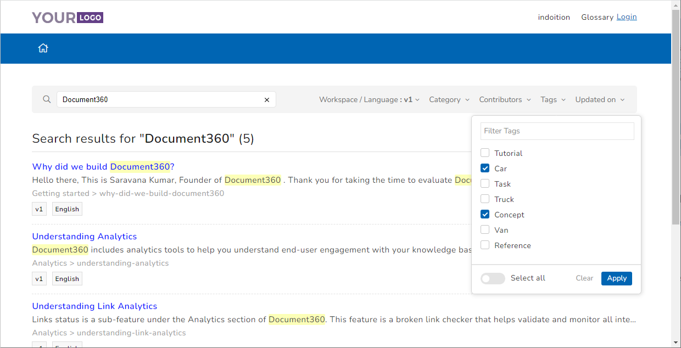This screenshot has height=348, width=681.
Task: Click the Document360 search box
Action: [166, 99]
